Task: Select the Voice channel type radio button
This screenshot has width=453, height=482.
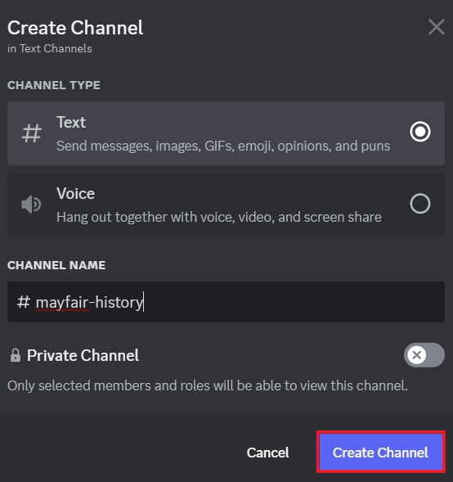Action: (x=419, y=204)
